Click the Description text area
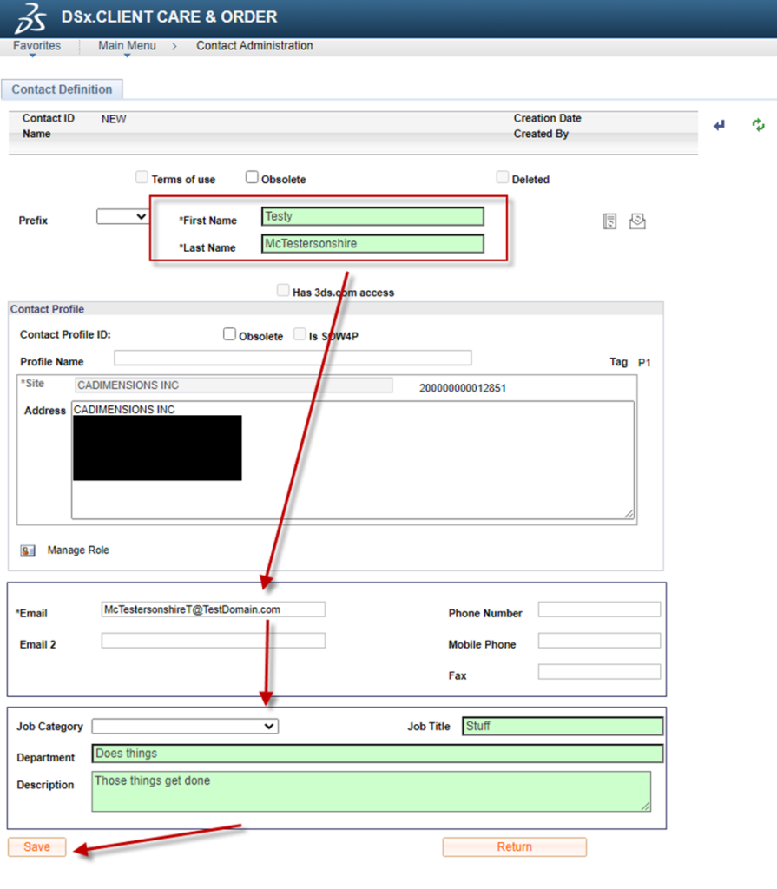This screenshot has width=777, height=889. click(372, 792)
